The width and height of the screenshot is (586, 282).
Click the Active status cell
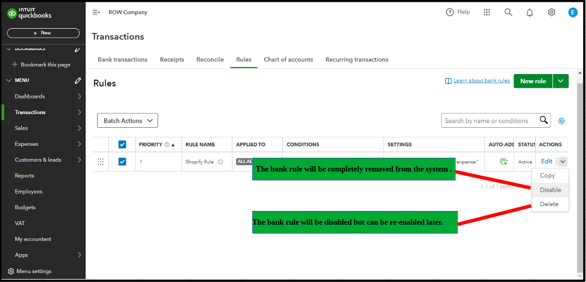click(x=525, y=162)
